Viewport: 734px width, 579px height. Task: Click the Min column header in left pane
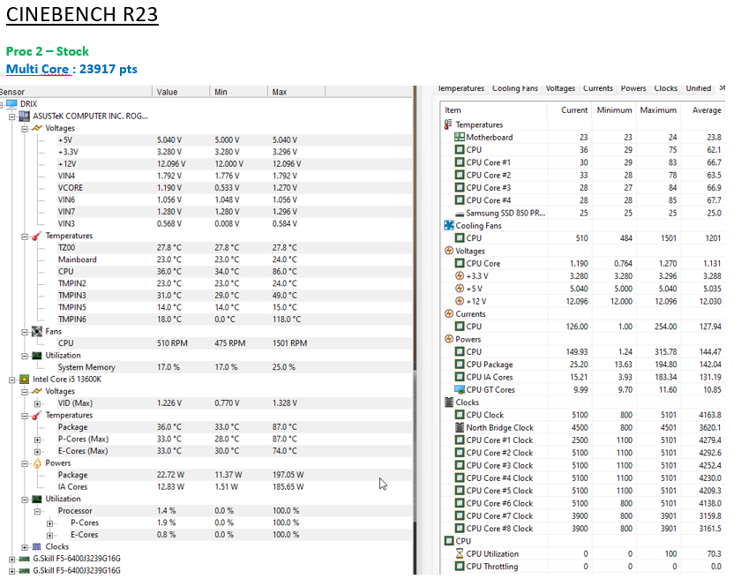tap(239, 92)
